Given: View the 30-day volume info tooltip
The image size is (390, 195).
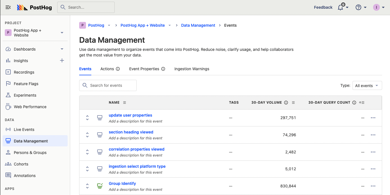Looking at the screenshot, I should [286, 102].
